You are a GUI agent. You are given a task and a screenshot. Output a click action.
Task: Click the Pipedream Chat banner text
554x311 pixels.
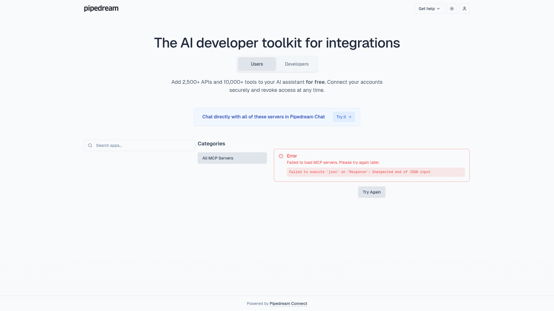tap(263, 117)
